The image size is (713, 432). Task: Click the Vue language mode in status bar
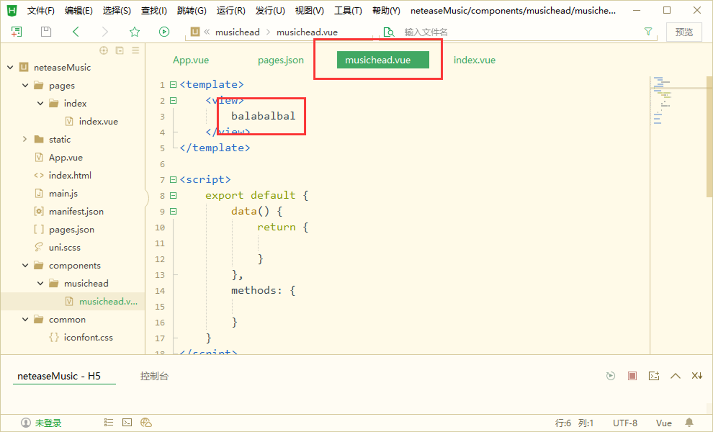[x=664, y=423]
